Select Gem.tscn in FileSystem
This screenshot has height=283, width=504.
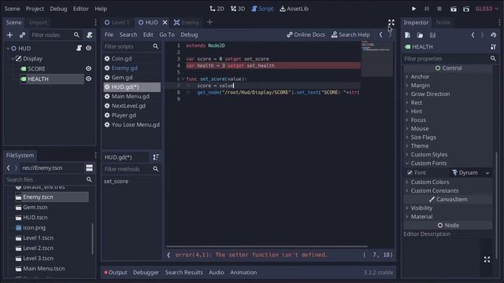(x=35, y=208)
